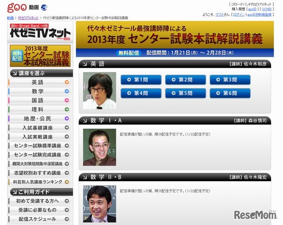Click the 無料配信 label in blue banner
The height and width of the screenshot is (225, 283).
(x=129, y=53)
